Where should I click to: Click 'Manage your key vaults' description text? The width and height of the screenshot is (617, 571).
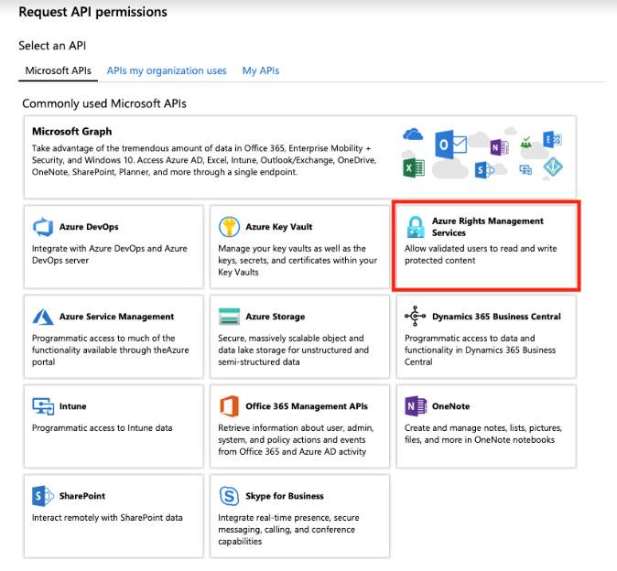(298, 260)
